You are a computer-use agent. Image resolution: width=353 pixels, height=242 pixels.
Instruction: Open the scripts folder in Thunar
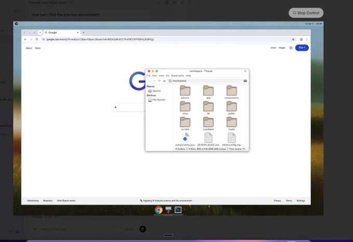185,123
